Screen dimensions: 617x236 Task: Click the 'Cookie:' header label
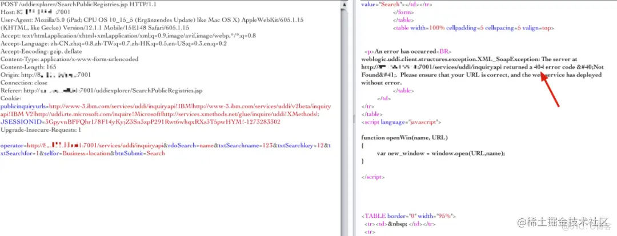[x=11, y=99]
